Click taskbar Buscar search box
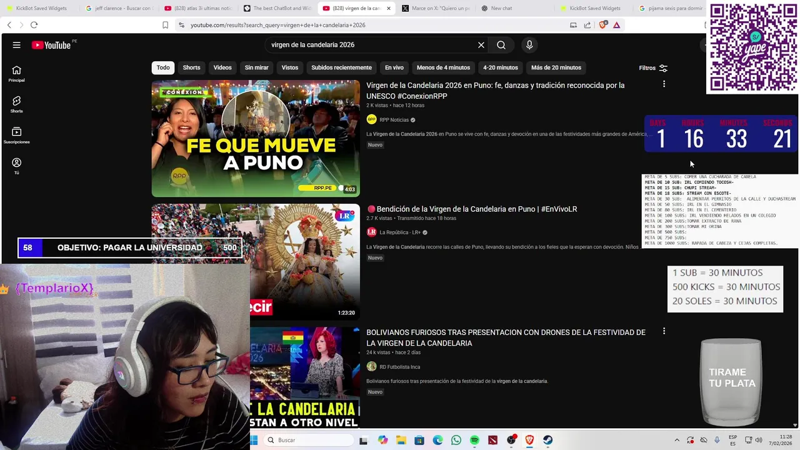The width and height of the screenshot is (800, 450). [308, 440]
